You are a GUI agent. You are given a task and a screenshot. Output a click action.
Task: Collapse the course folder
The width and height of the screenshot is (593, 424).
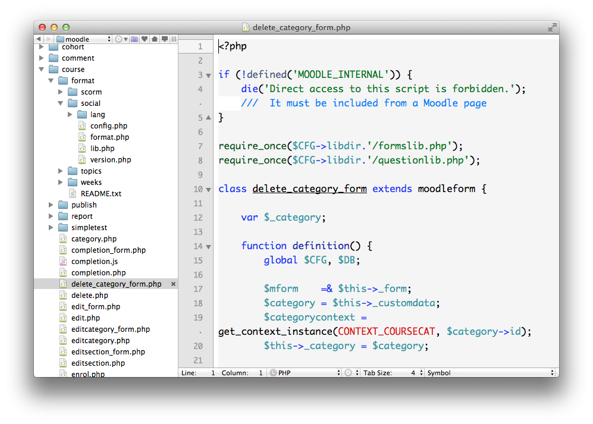pos(42,69)
